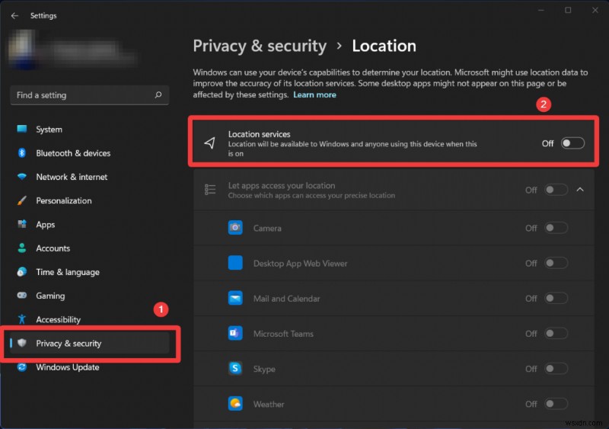This screenshot has width=609, height=429.
Task: Open Time & language settings
Action: coord(90,272)
